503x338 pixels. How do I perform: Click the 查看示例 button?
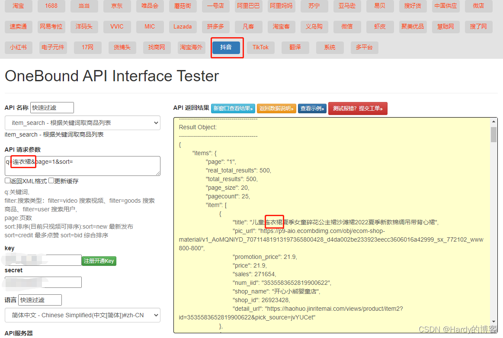tap(312, 108)
